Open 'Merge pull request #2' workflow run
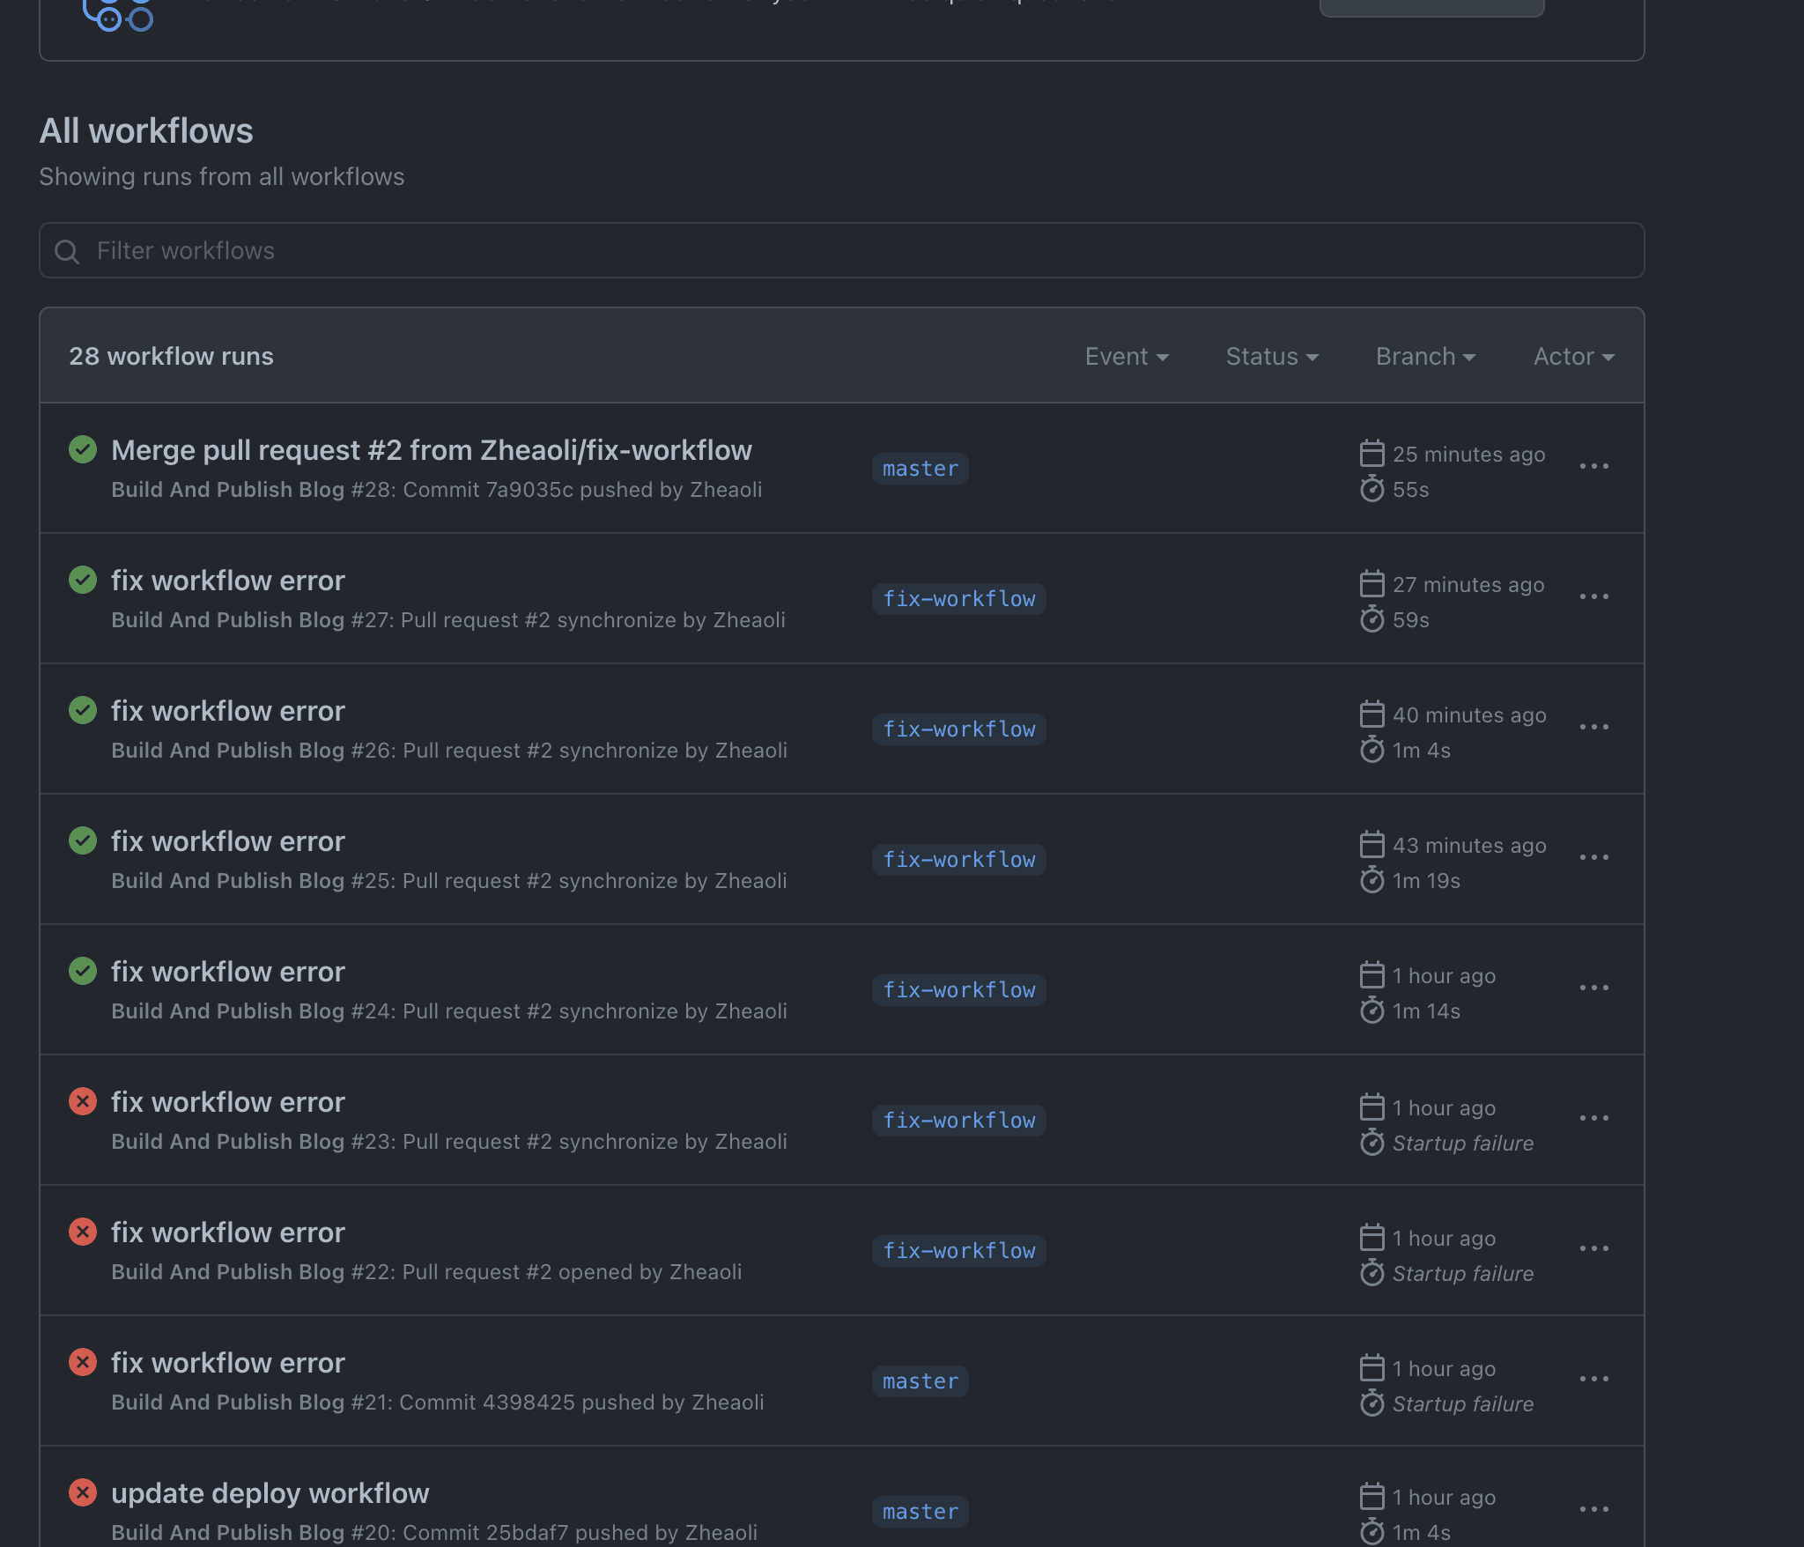 (x=431, y=450)
